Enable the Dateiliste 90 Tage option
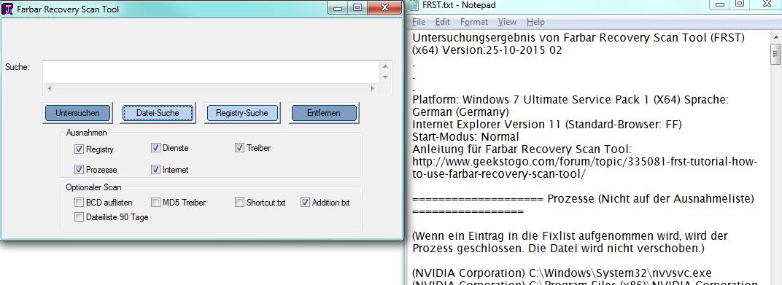The height and width of the screenshot is (285, 782). [79, 216]
